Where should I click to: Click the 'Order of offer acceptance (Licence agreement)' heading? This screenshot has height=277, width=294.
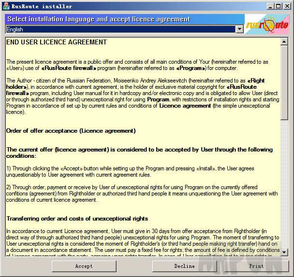click(x=71, y=131)
